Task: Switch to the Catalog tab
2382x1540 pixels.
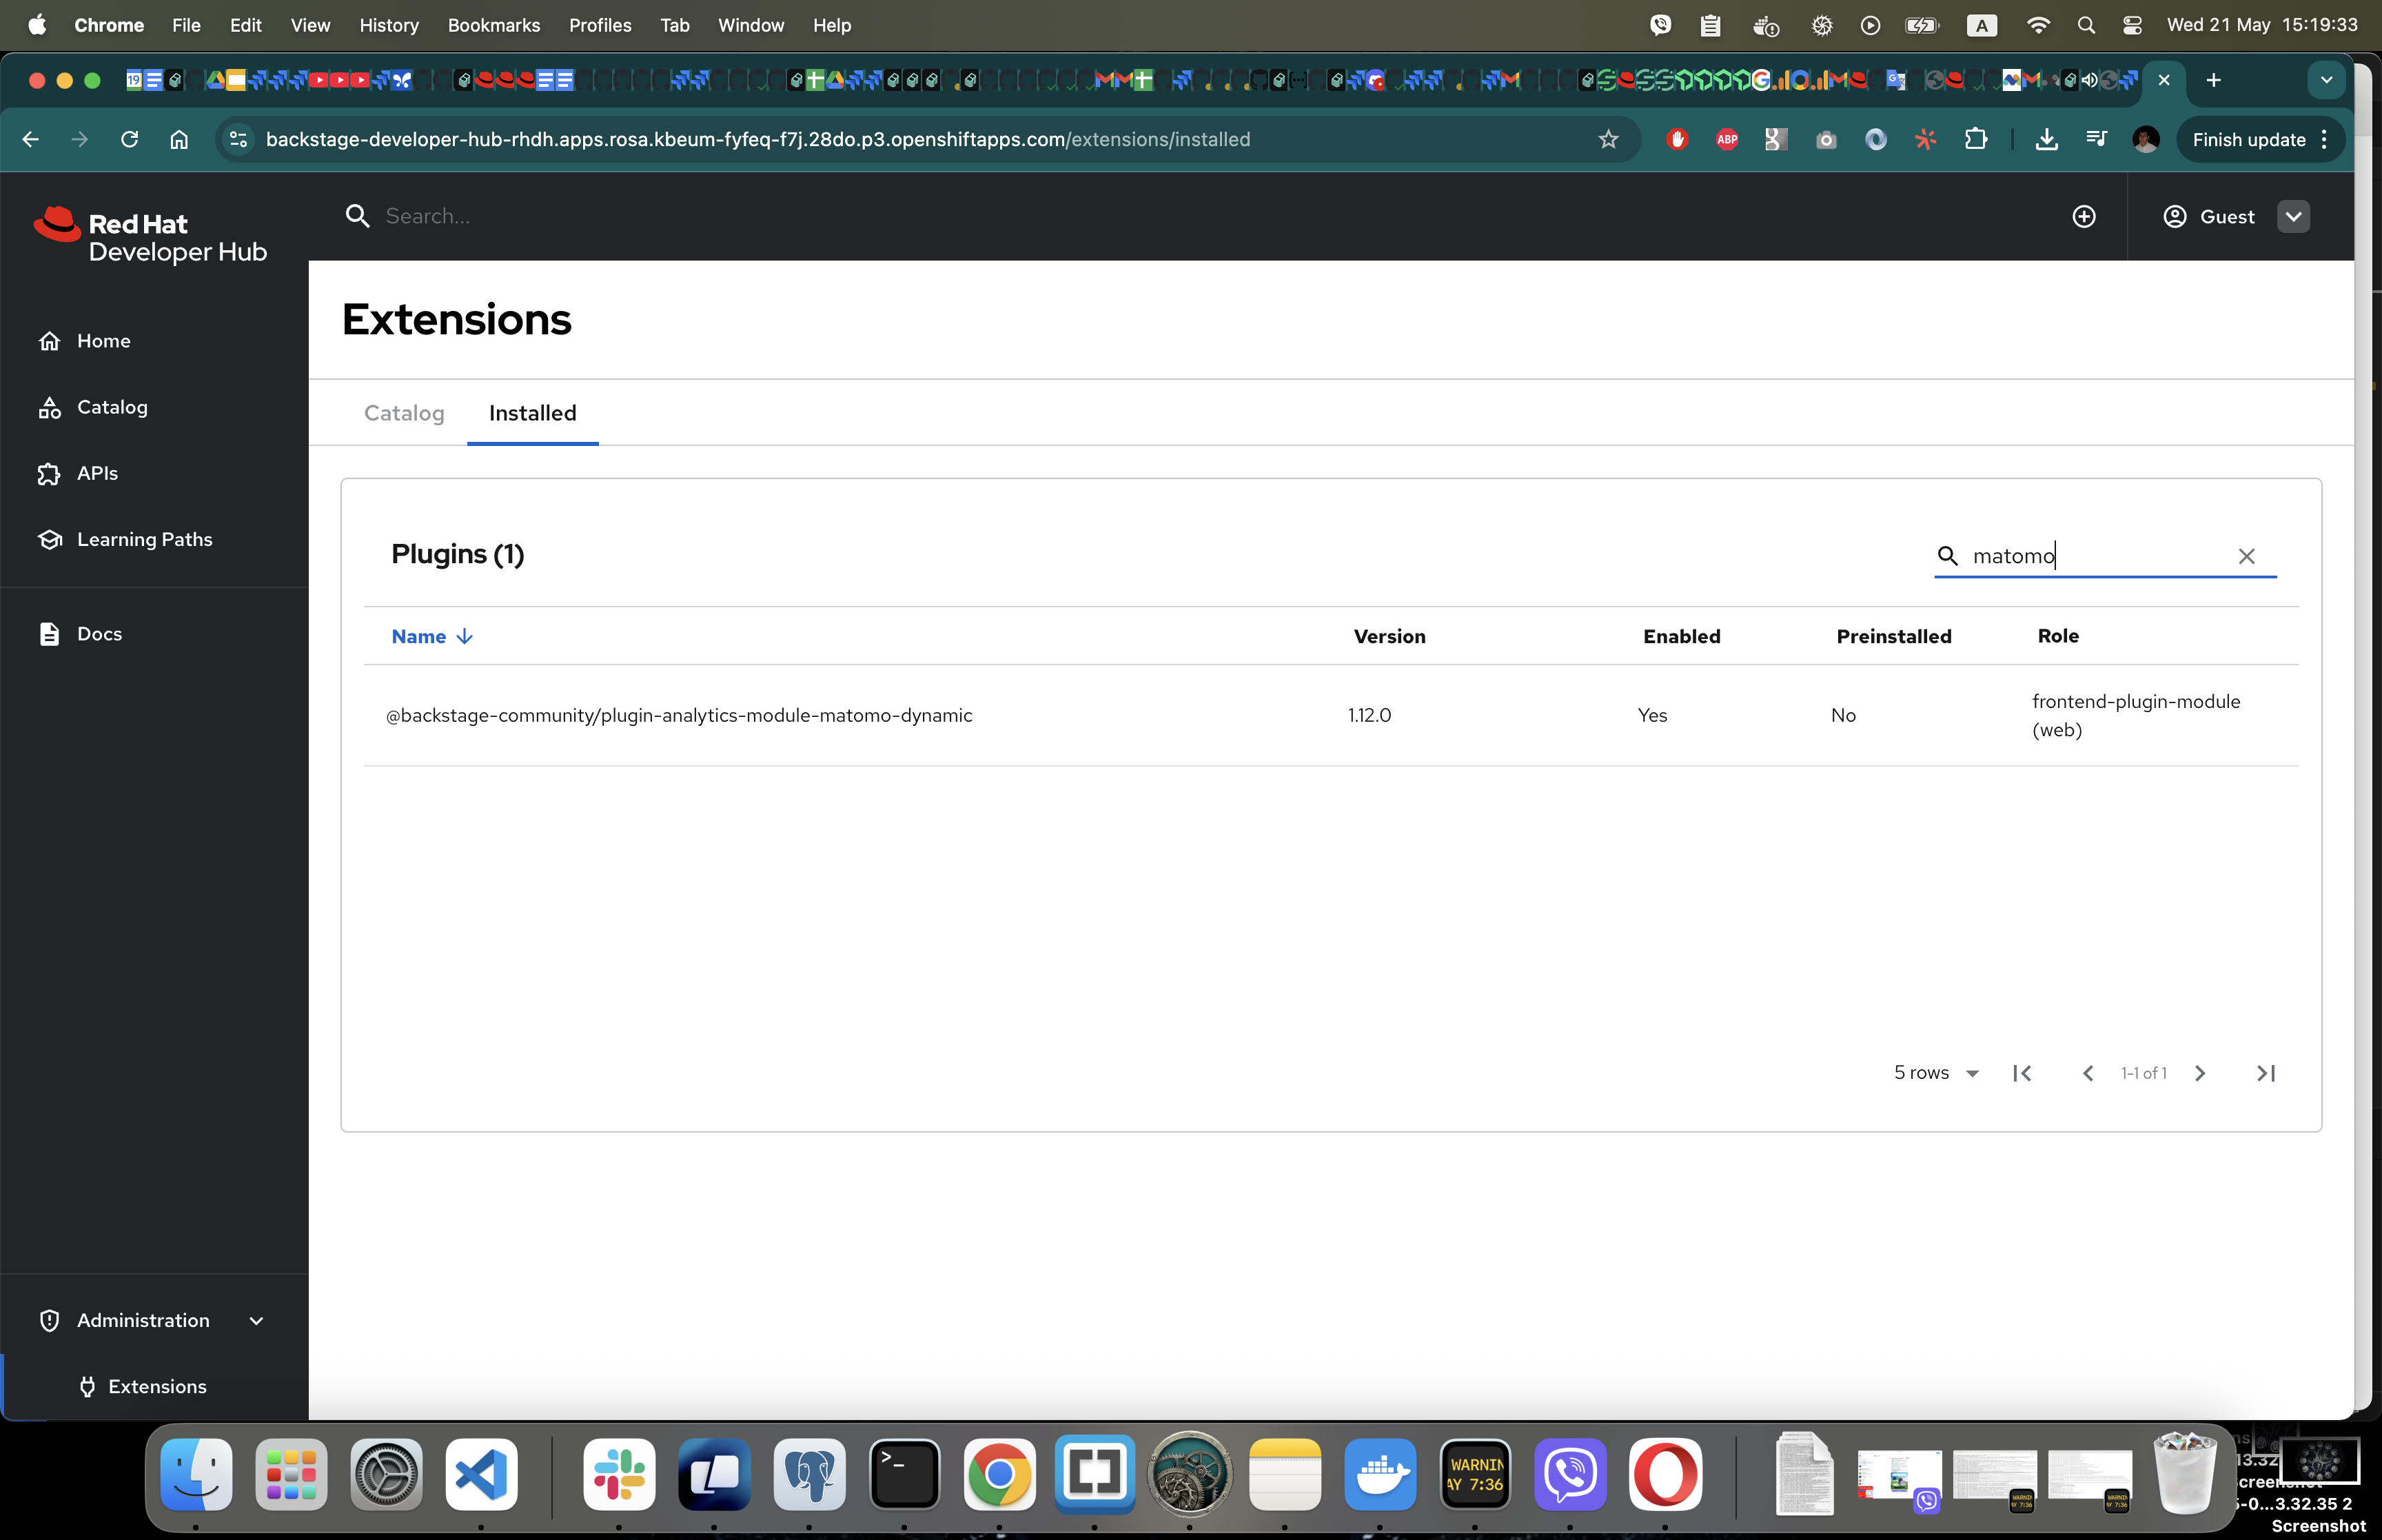Action: [x=404, y=413]
